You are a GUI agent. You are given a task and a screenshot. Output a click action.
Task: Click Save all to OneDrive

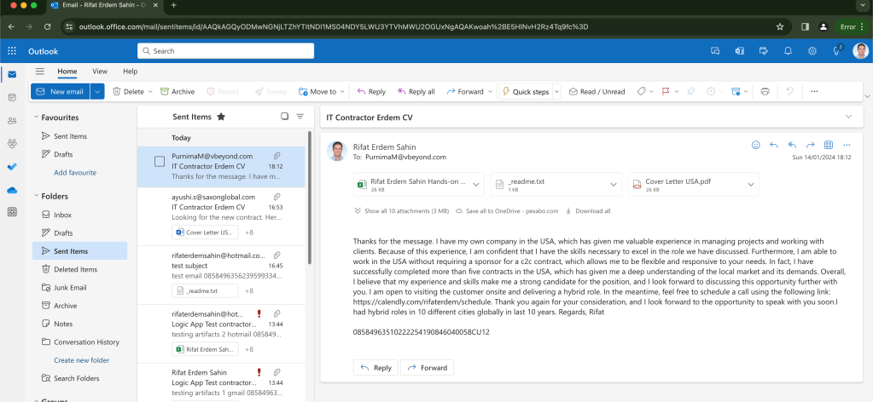click(507, 211)
